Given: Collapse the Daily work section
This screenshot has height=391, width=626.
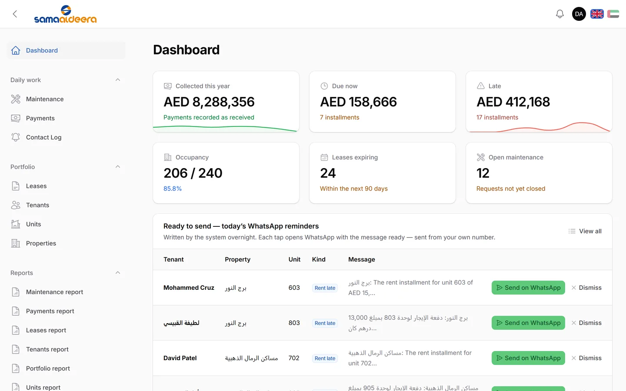Looking at the screenshot, I should click(x=118, y=80).
